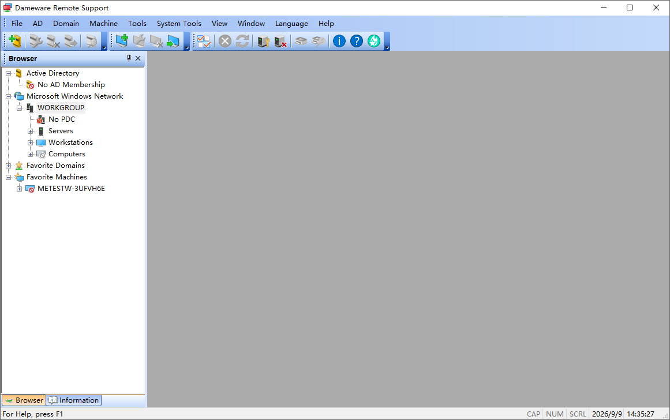Collapse the WORKGROUP tree node
This screenshot has width=670, height=420.
click(19, 108)
